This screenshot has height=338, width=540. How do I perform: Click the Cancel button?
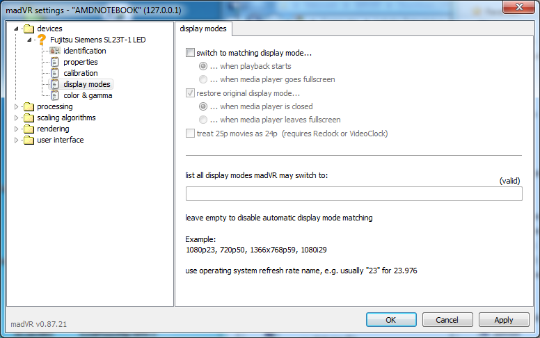click(447, 320)
